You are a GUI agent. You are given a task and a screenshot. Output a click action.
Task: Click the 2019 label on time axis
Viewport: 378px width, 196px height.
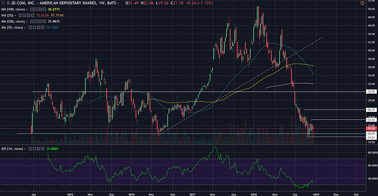tap(316, 194)
